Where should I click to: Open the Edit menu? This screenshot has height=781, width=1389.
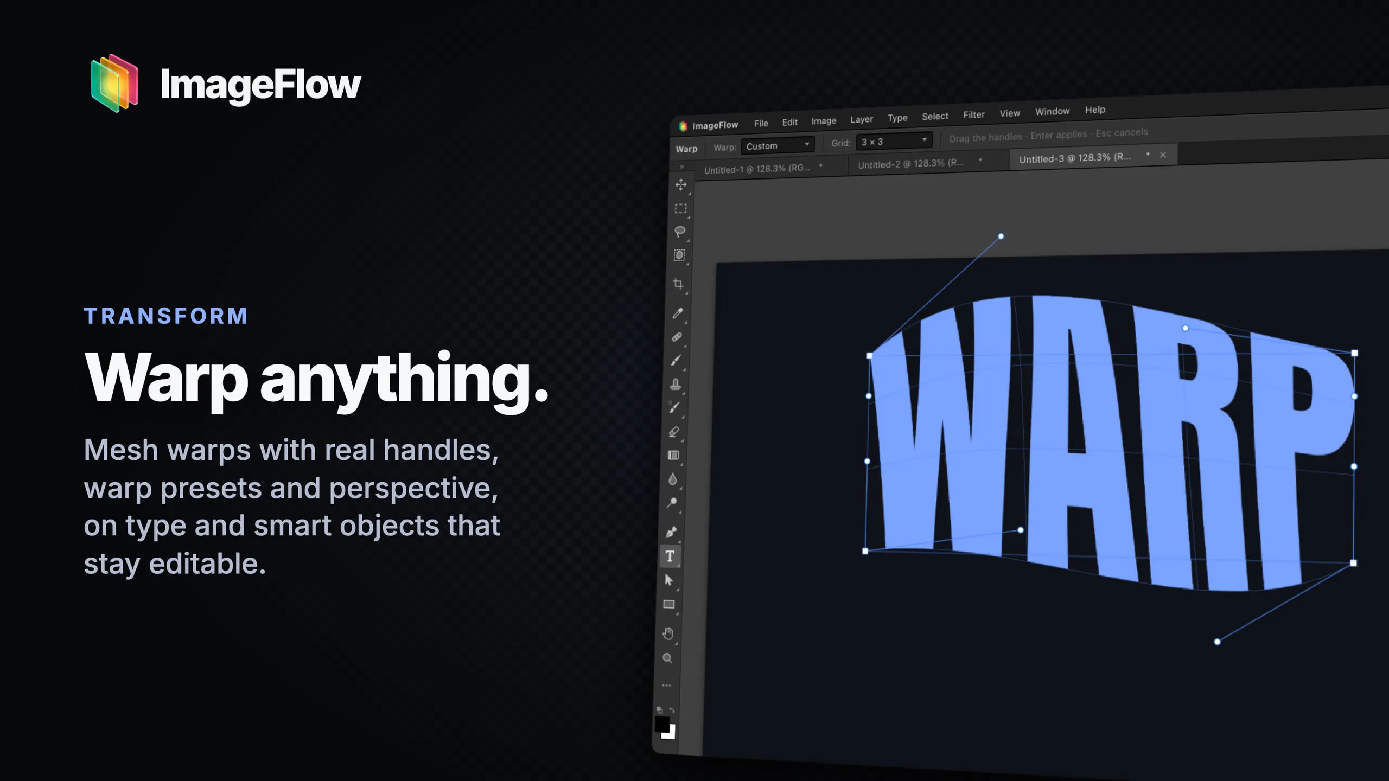789,123
